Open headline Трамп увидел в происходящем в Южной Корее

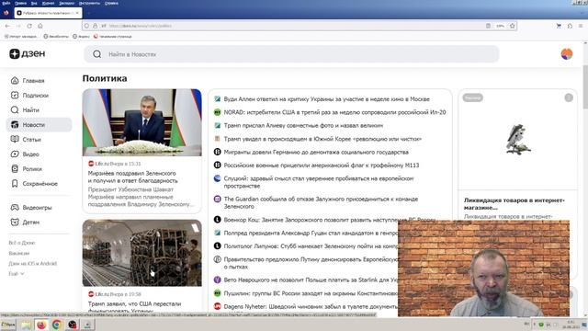pyautogui.click(x=322, y=139)
